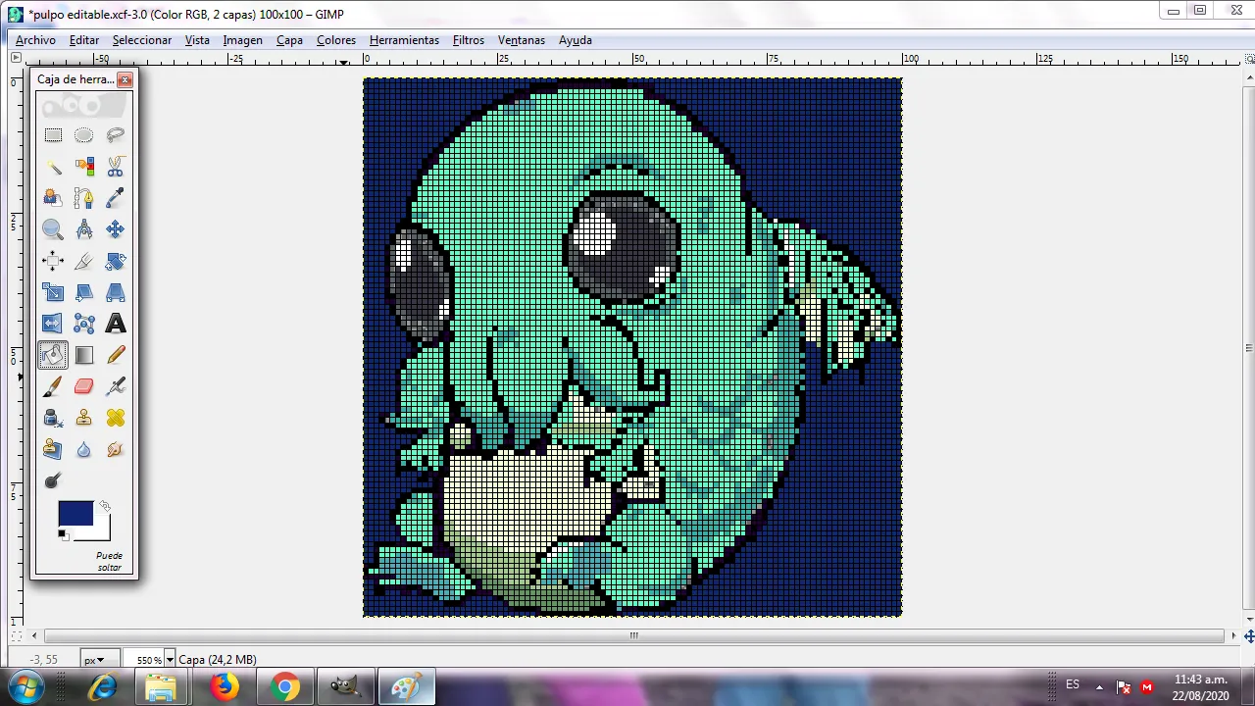
Task: Click the horizontal canvas scrollbar
Action: pos(633,635)
